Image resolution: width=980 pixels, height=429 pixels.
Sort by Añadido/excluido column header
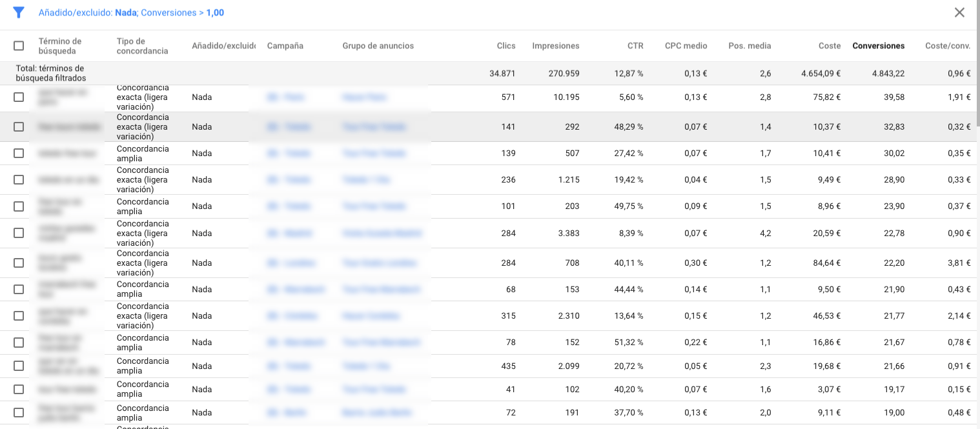[223, 46]
